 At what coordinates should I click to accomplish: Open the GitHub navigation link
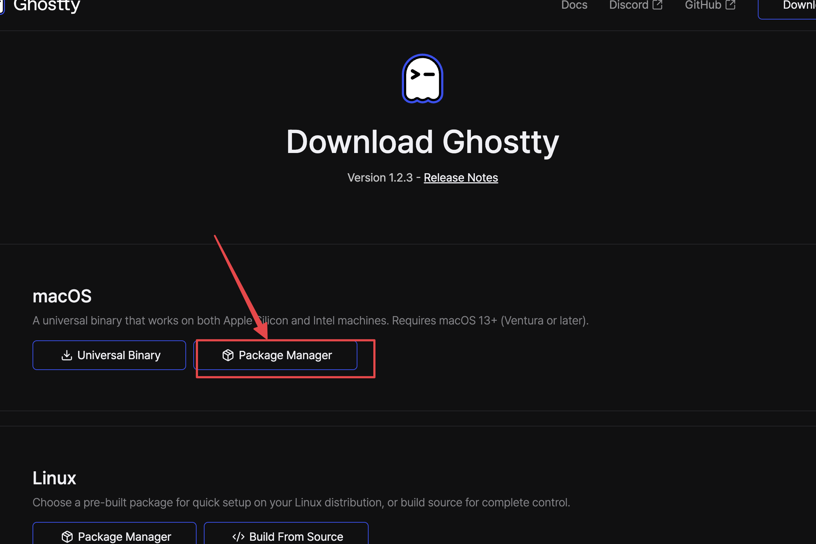point(703,5)
